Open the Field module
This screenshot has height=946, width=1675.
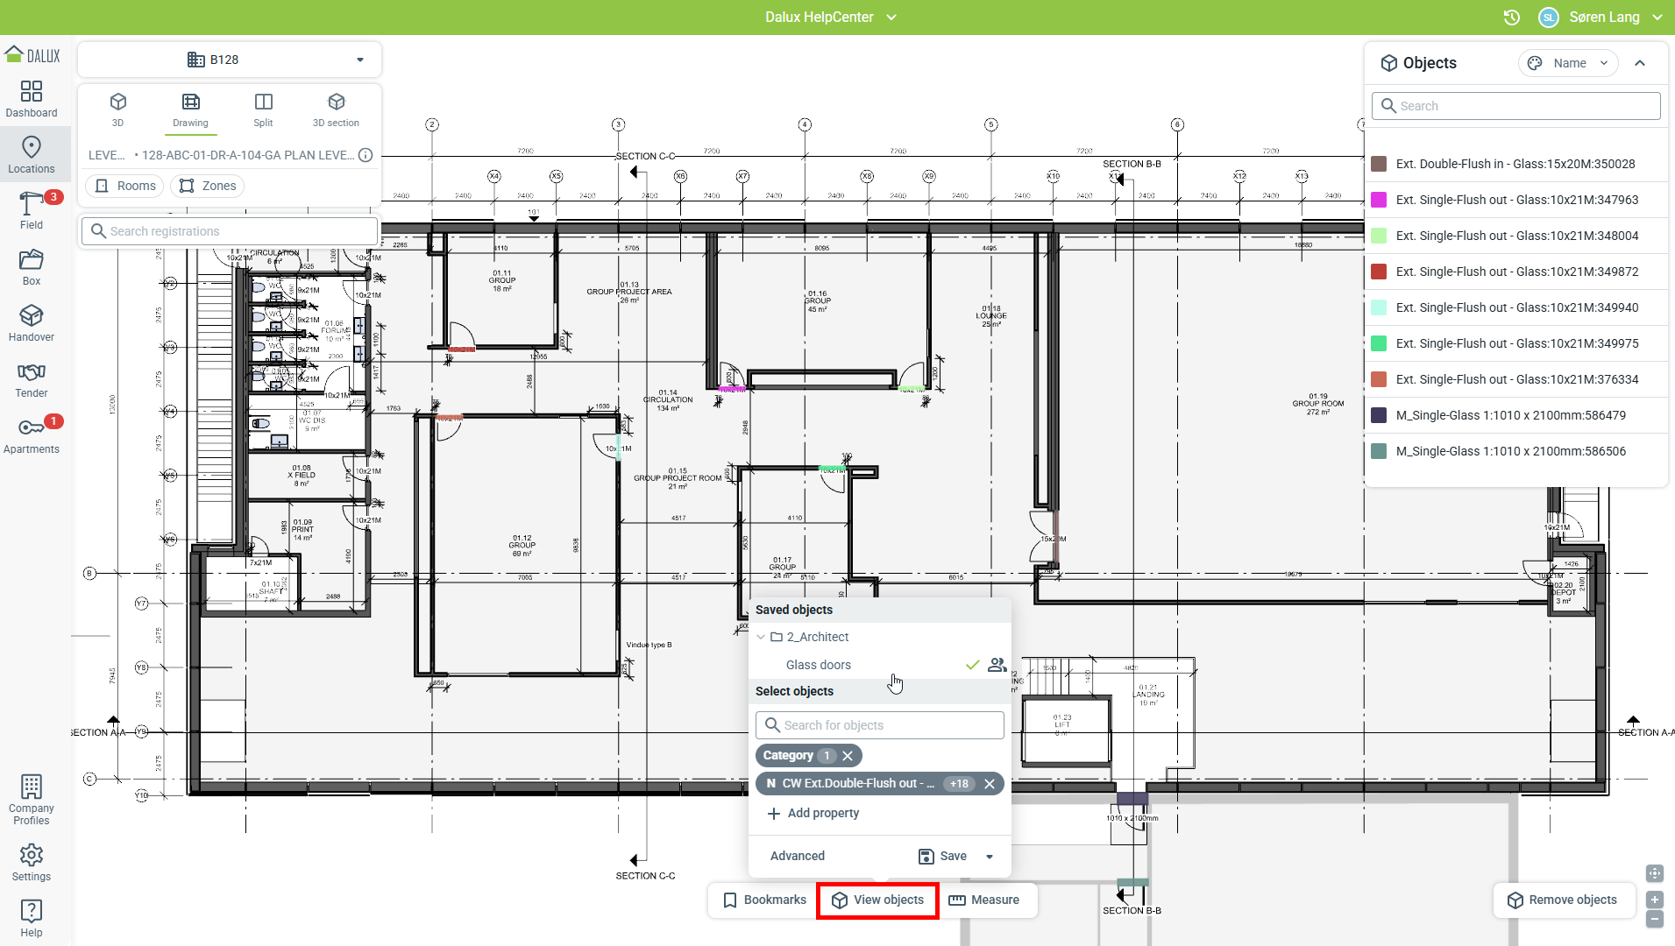click(32, 211)
